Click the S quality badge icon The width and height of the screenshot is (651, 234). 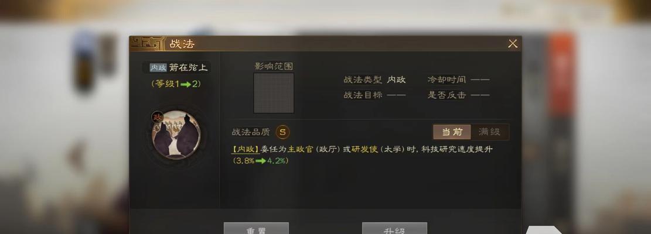pyautogui.click(x=283, y=132)
